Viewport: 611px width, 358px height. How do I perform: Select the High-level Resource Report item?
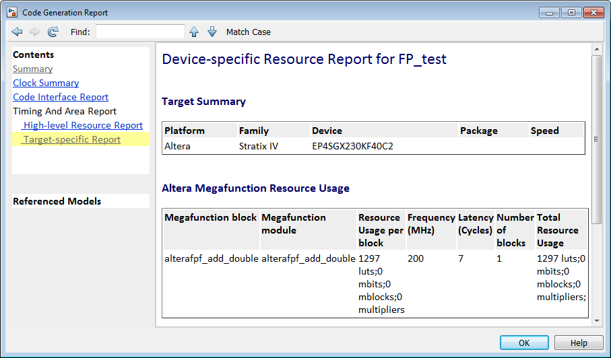coord(83,125)
